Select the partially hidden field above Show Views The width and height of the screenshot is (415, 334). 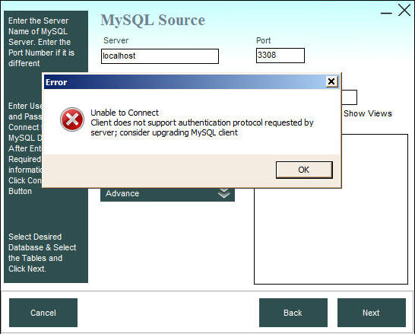349,97
